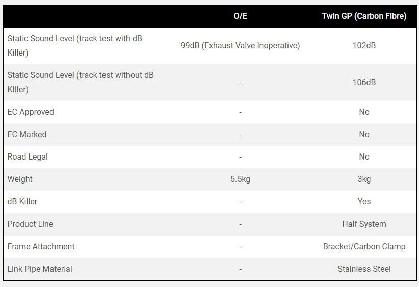Click the Half System value

364,224
